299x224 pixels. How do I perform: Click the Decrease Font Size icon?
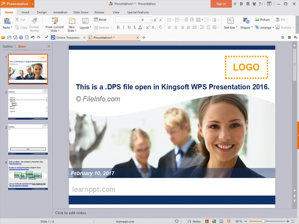pyautogui.click(x=161, y=20)
